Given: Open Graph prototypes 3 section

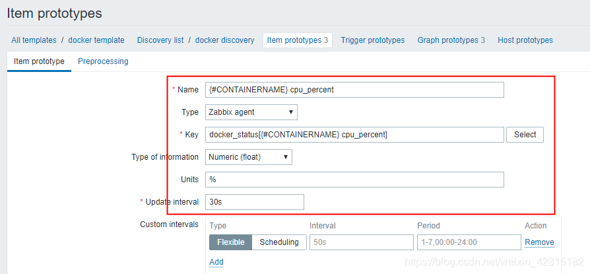Looking at the screenshot, I should tap(451, 40).
